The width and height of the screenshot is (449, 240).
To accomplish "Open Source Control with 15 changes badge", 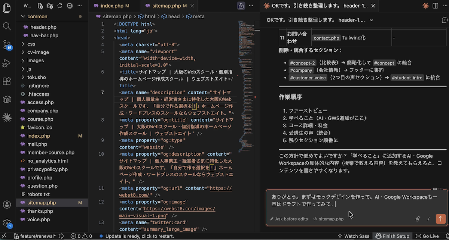I will pos(7,45).
